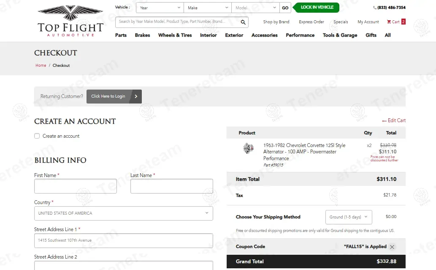
Task: Open the Brakes menu
Action: pyautogui.click(x=142, y=35)
